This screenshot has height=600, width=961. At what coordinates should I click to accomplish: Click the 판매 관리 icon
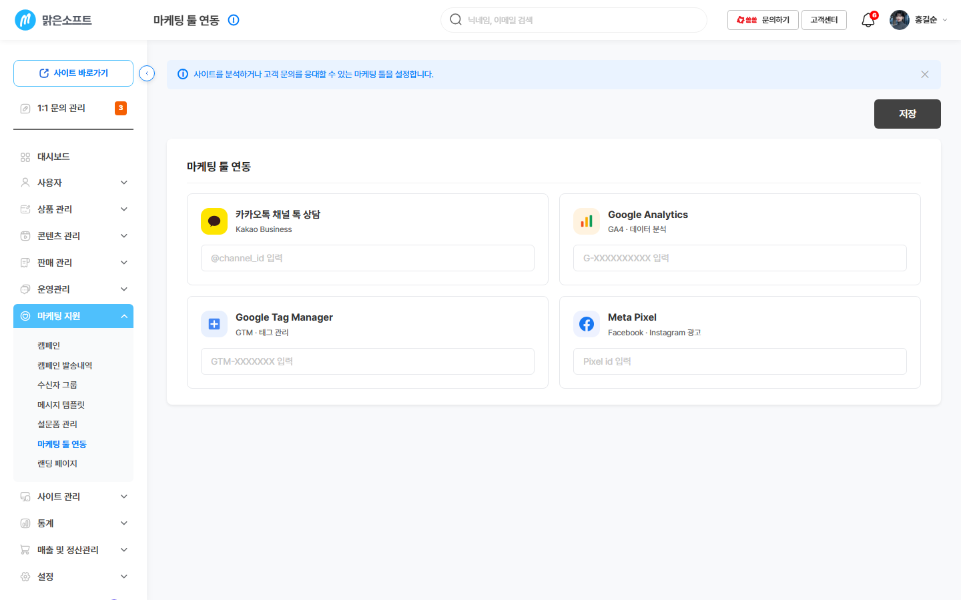coord(25,263)
